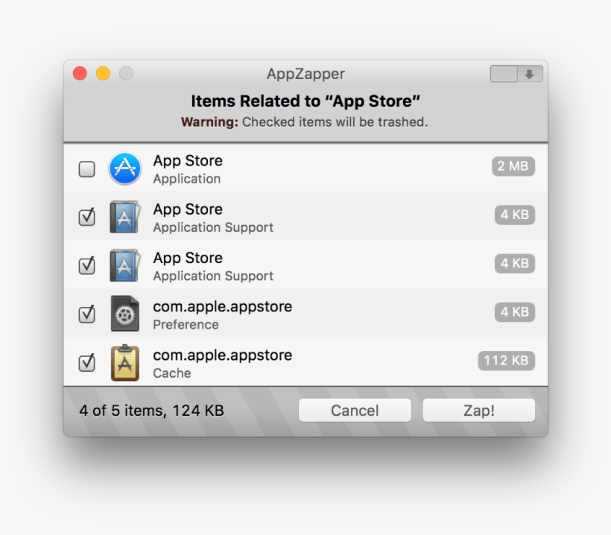Click the 112 KB size badge
This screenshot has height=535, width=611.
point(506,361)
